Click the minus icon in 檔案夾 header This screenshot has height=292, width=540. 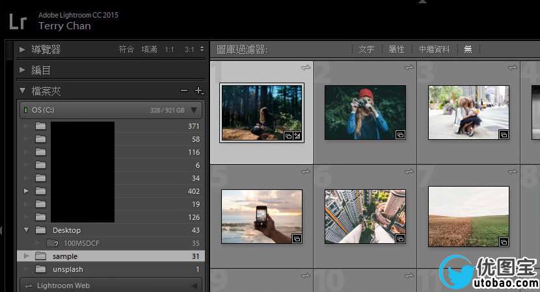coord(184,91)
